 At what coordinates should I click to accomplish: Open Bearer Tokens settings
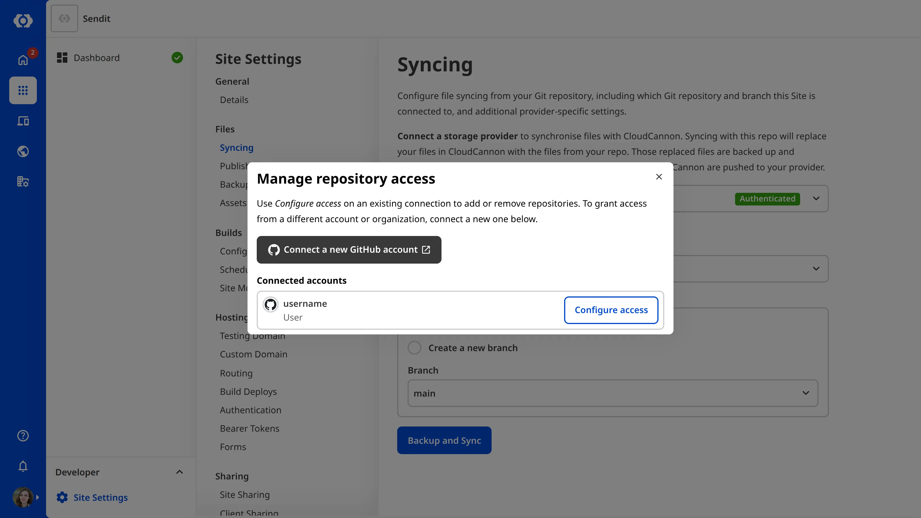tap(250, 428)
